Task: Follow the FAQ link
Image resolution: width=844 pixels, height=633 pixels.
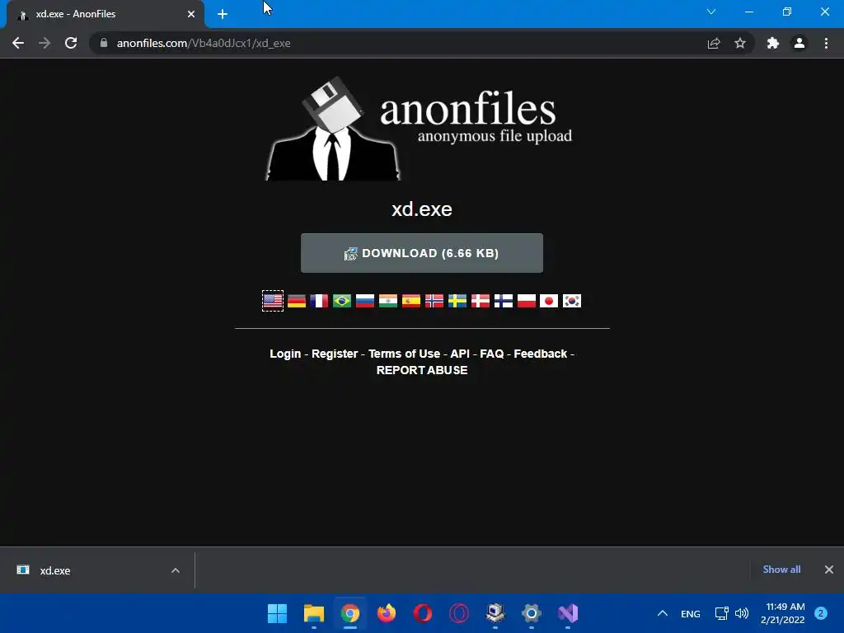Action: 491,354
